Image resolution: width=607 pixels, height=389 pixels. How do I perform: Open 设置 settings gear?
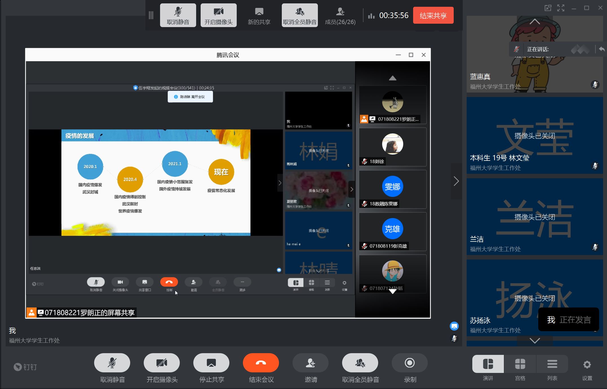(587, 365)
